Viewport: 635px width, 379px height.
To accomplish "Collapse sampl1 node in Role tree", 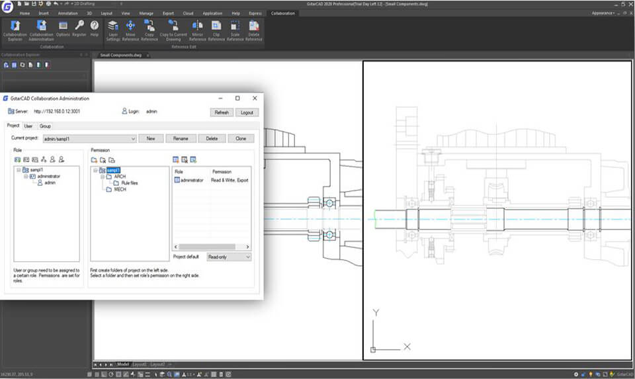I will [19, 170].
